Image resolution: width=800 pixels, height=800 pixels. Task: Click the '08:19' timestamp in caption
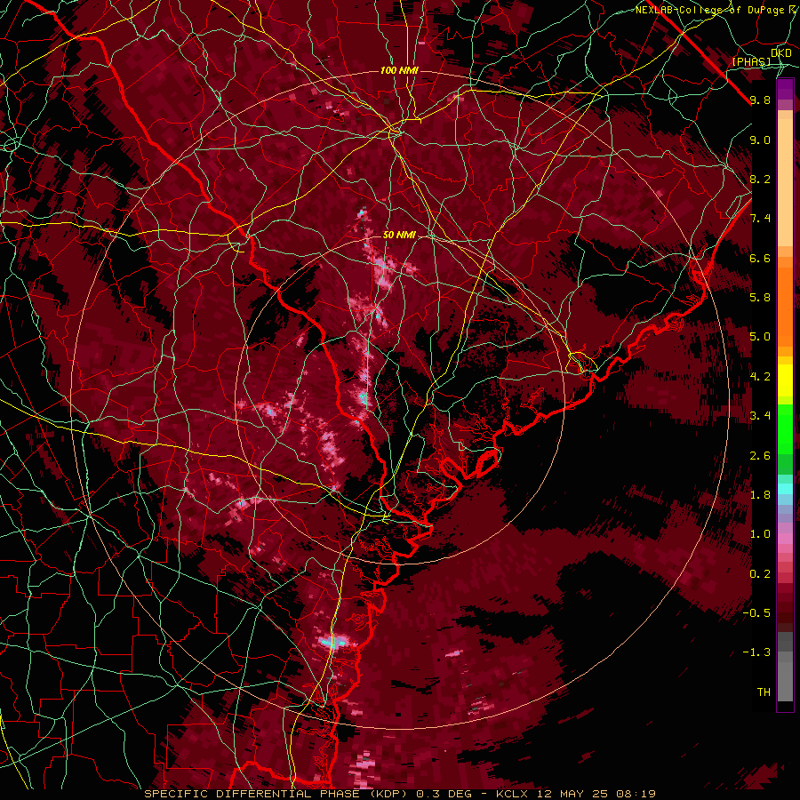click(636, 794)
